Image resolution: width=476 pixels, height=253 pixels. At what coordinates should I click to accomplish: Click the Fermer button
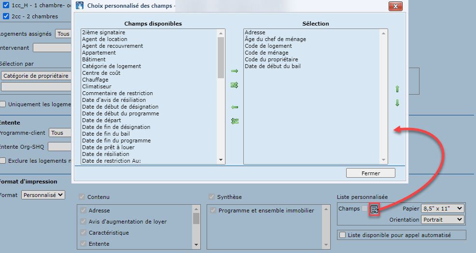[x=370, y=173]
